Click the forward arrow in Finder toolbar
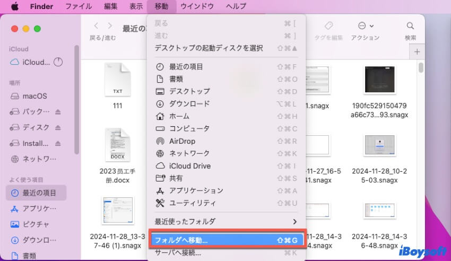The image size is (451, 261). coord(110,26)
